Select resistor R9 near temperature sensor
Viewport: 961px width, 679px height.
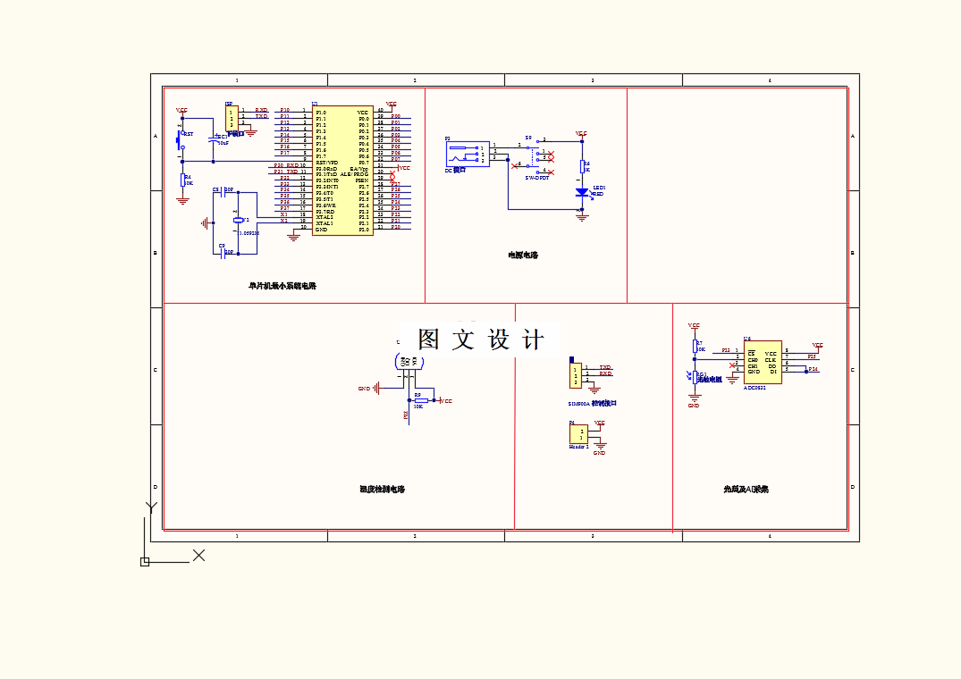click(x=420, y=400)
